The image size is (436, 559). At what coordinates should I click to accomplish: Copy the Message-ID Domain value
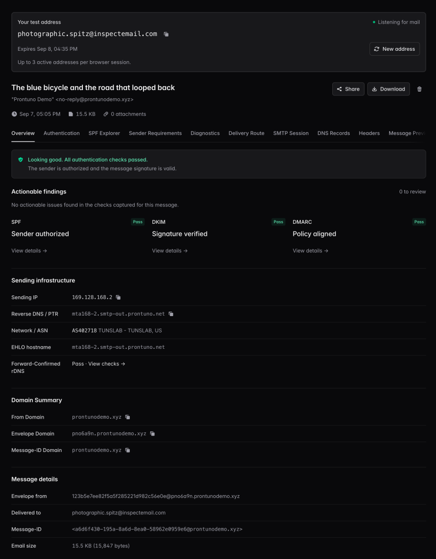(128, 450)
